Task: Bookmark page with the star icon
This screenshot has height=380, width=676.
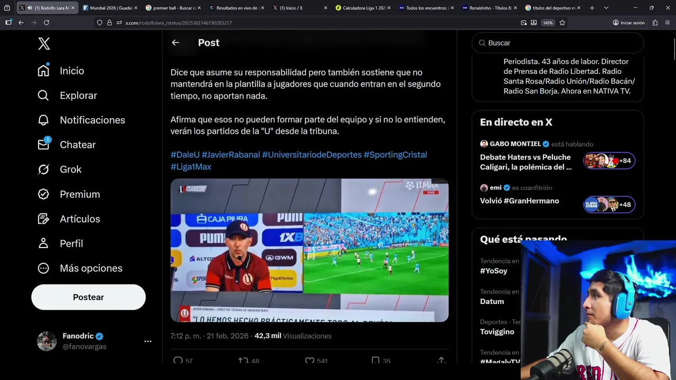Action: 562,23
